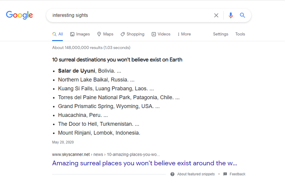285x183 pixels.
Task: Clear the search query with X icon
Action: 216,15
